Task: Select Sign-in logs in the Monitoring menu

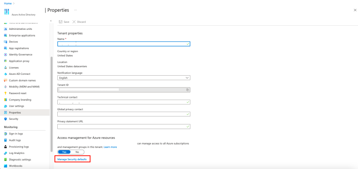Action: (16, 134)
